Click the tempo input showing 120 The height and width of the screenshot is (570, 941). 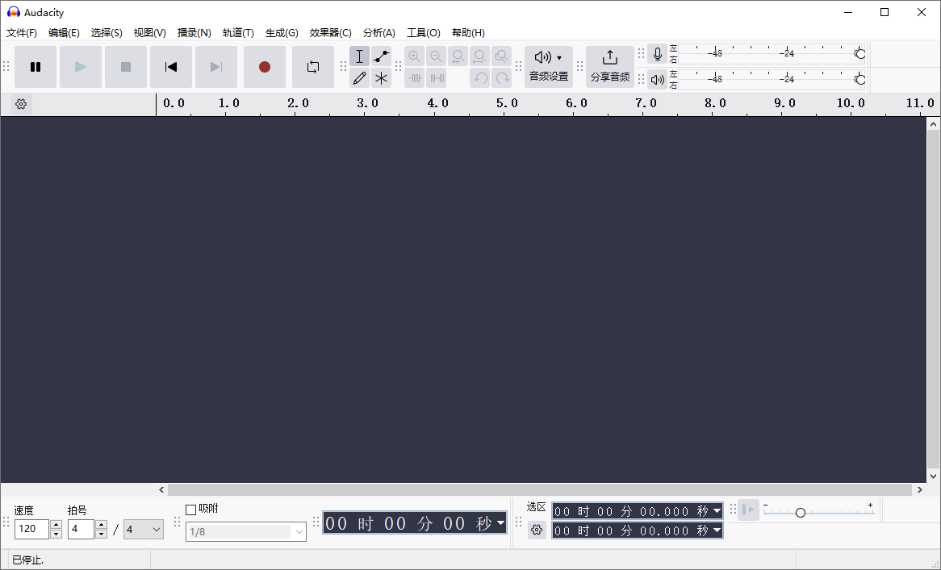pos(31,529)
